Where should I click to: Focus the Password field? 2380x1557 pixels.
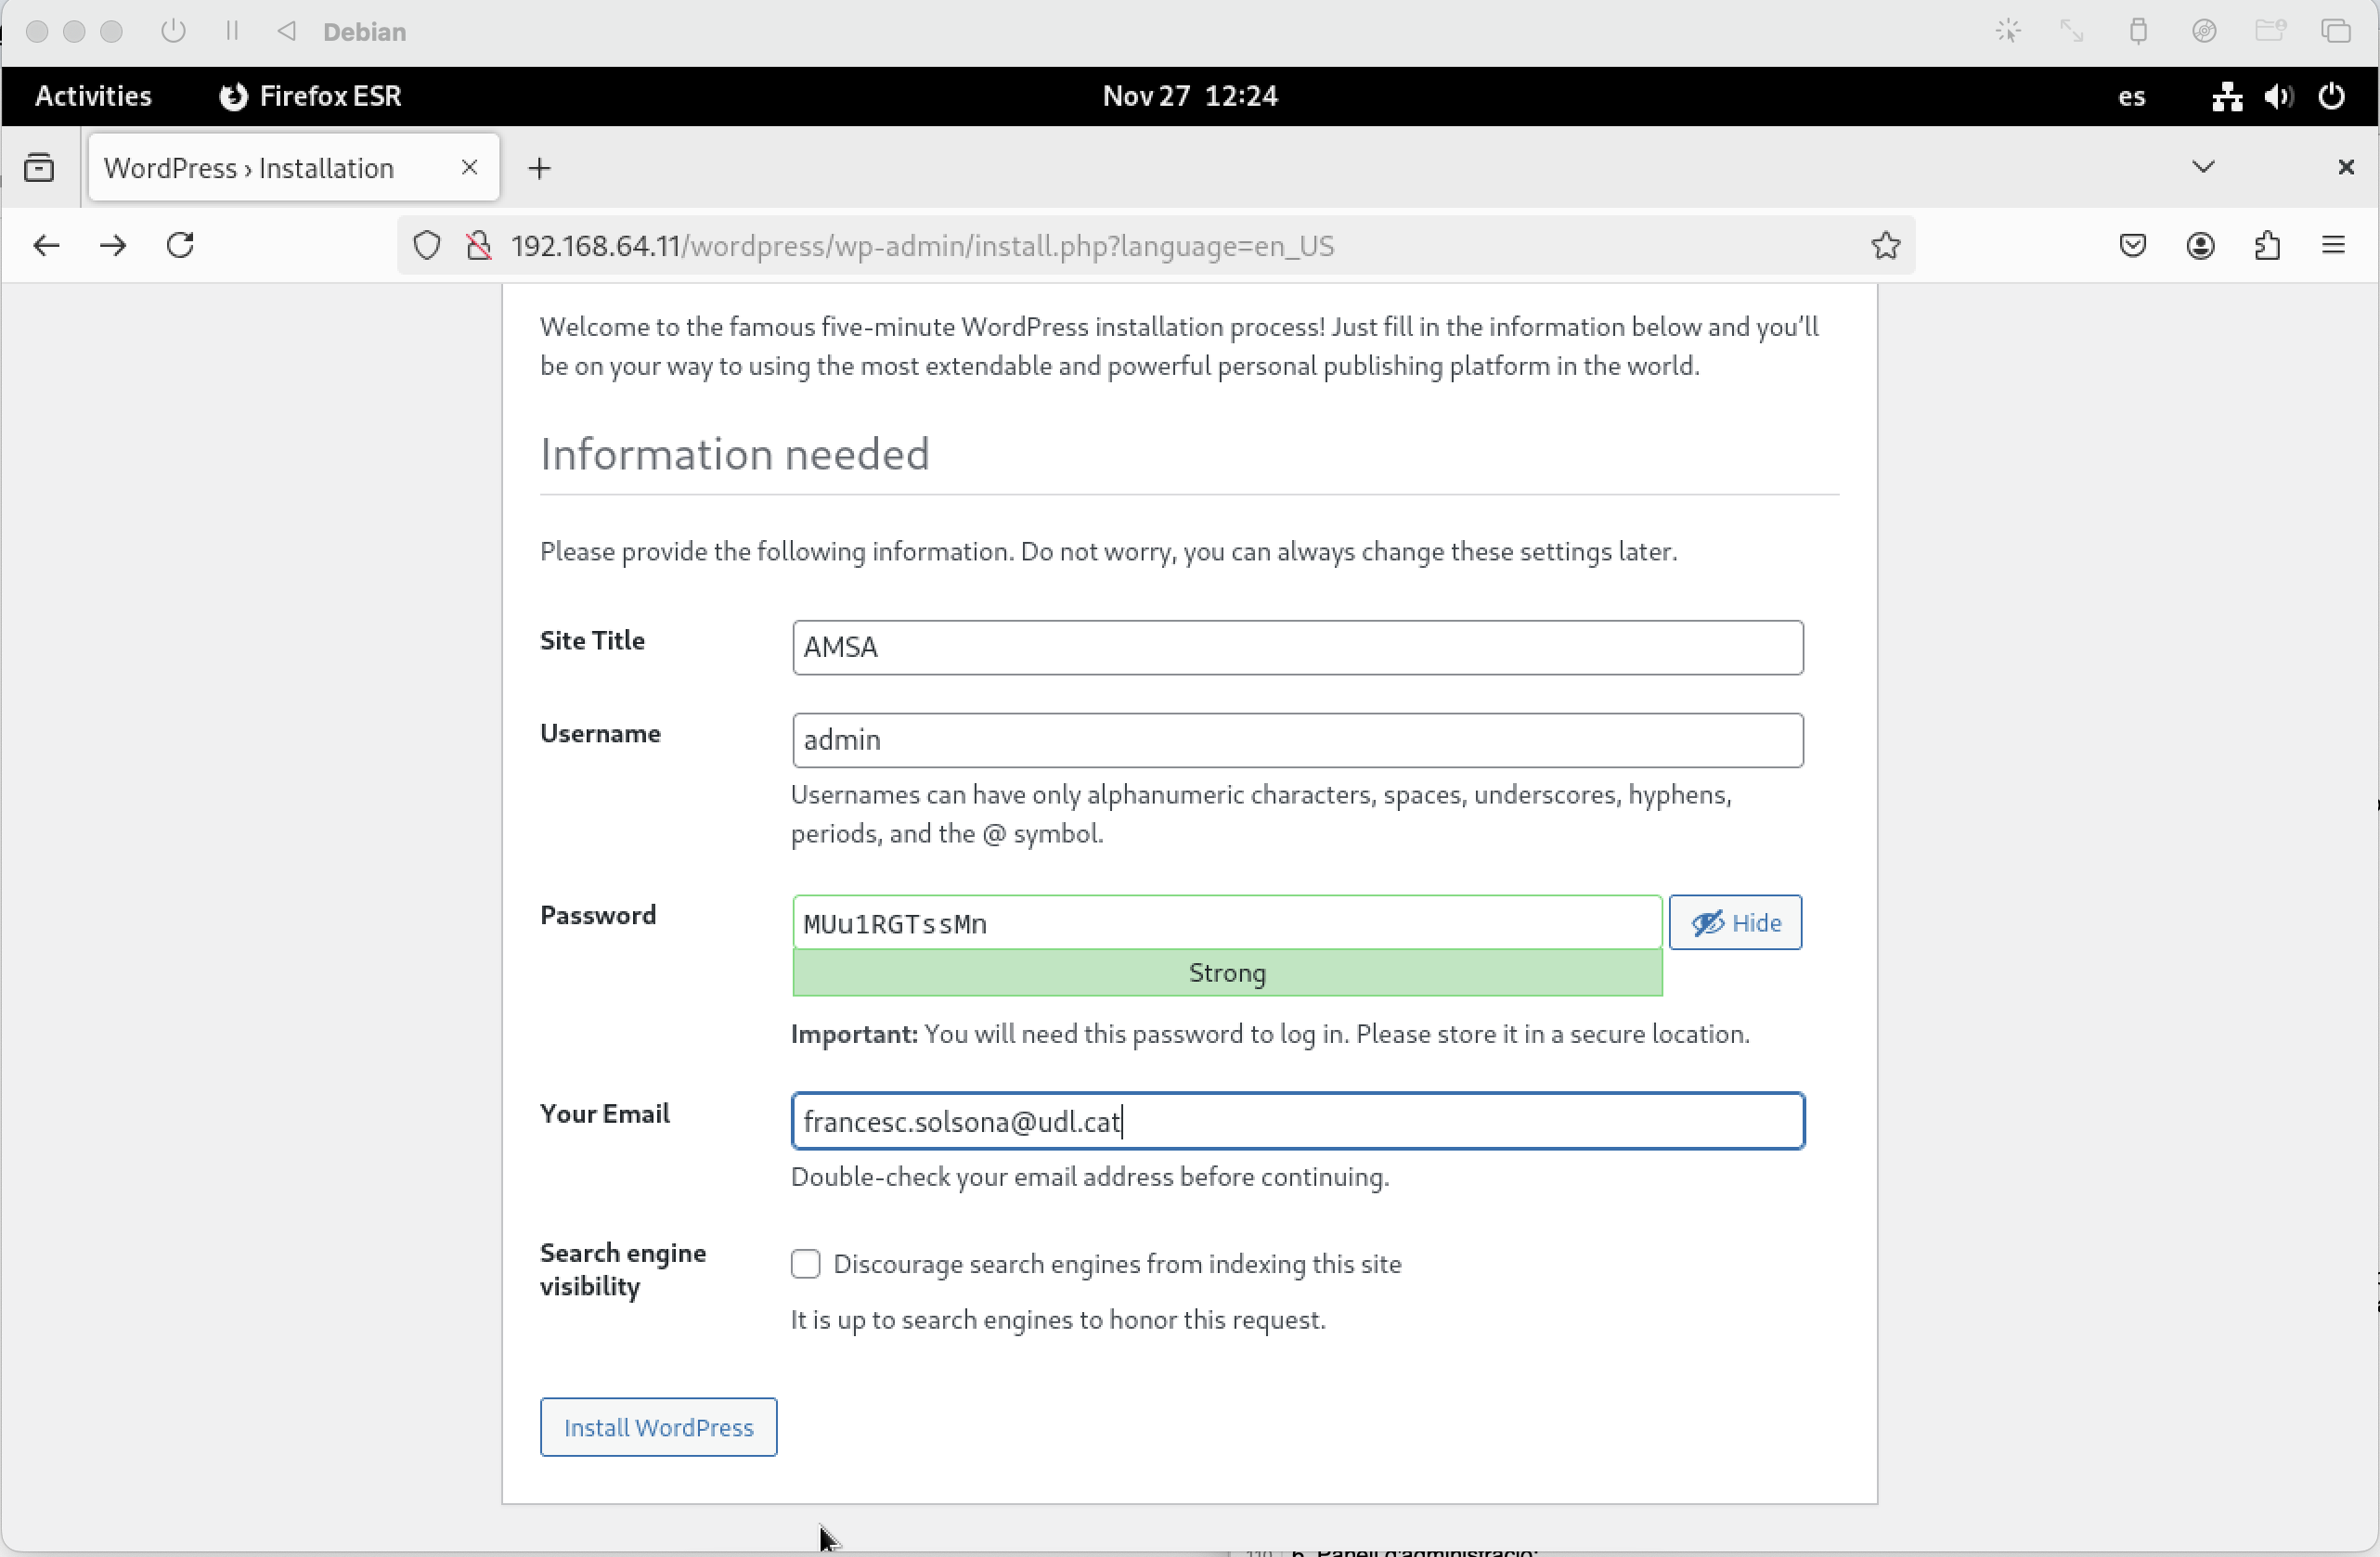click(1227, 922)
